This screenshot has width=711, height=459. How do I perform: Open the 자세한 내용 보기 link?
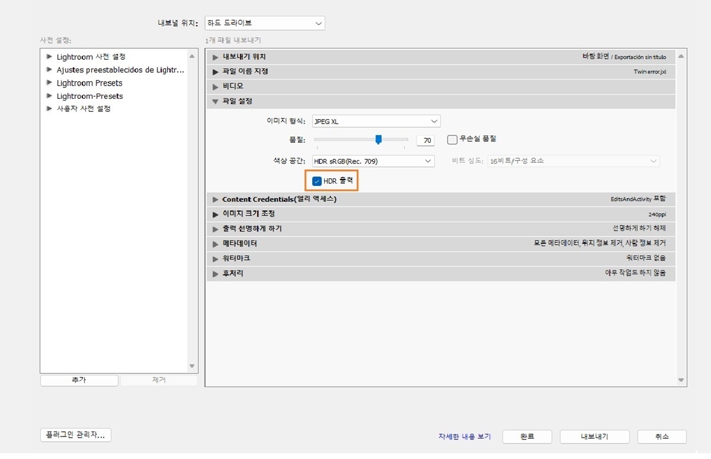(465, 436)
